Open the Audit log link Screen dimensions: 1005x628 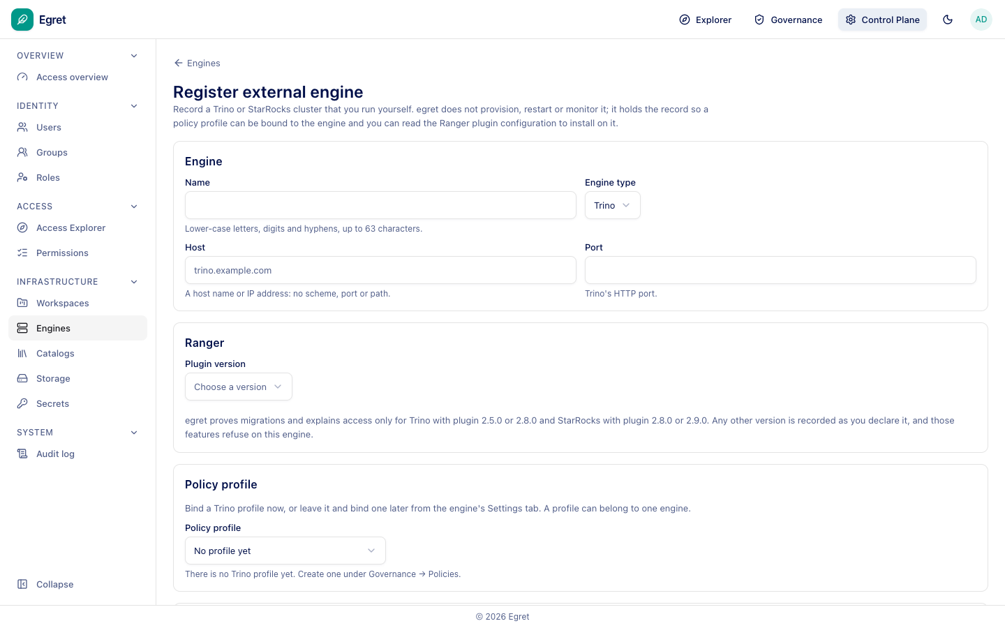(x=78, y=454)
